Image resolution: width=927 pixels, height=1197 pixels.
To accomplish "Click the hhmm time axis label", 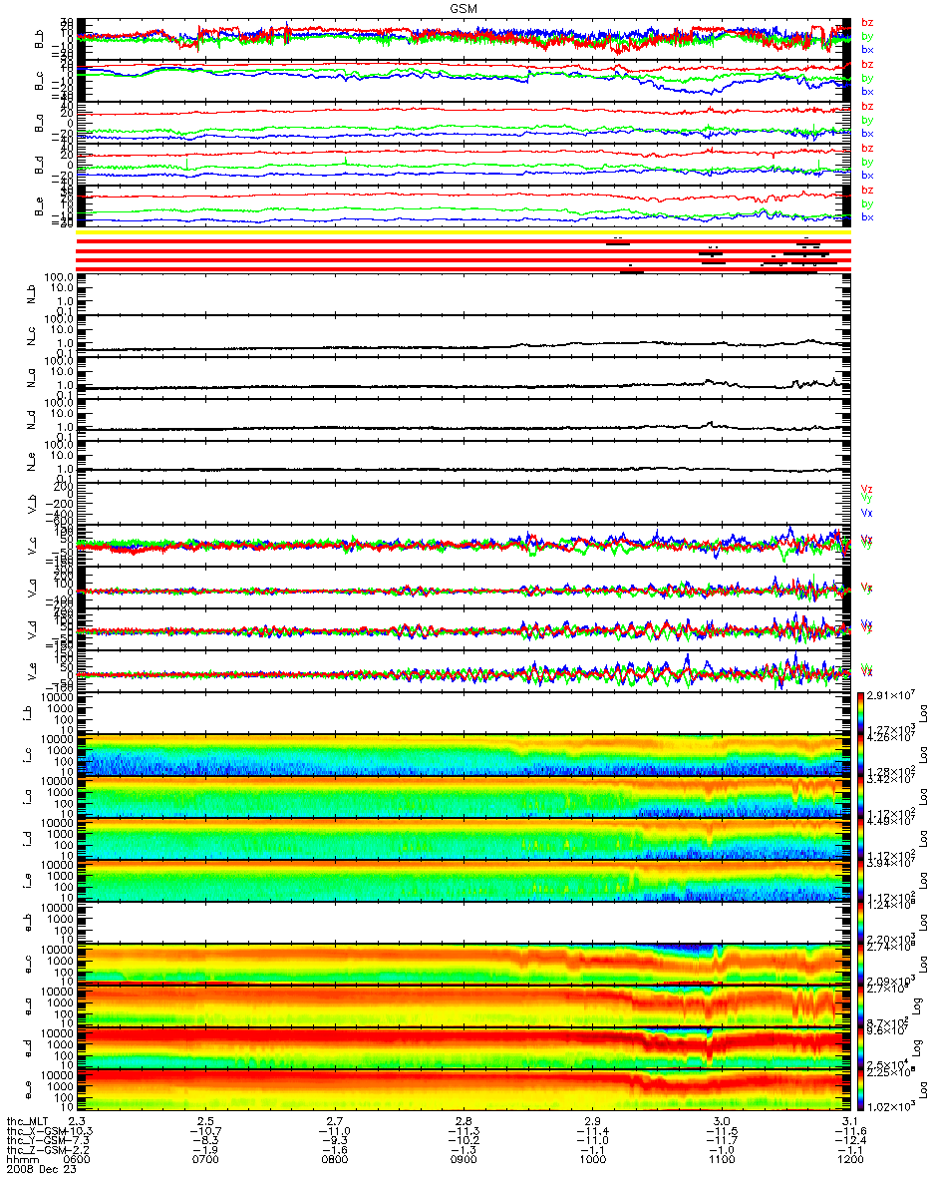I will pos(21,1161).
